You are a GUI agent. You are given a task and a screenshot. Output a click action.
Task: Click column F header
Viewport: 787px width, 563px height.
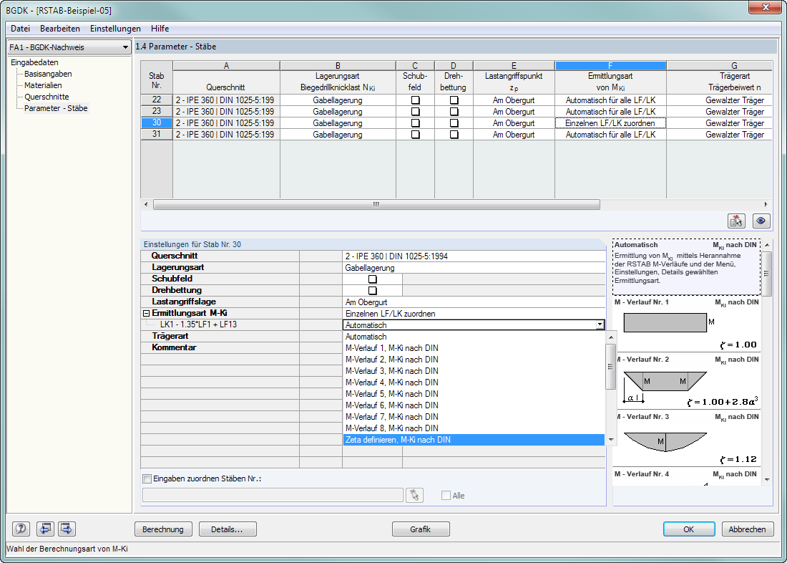[610, 66]
